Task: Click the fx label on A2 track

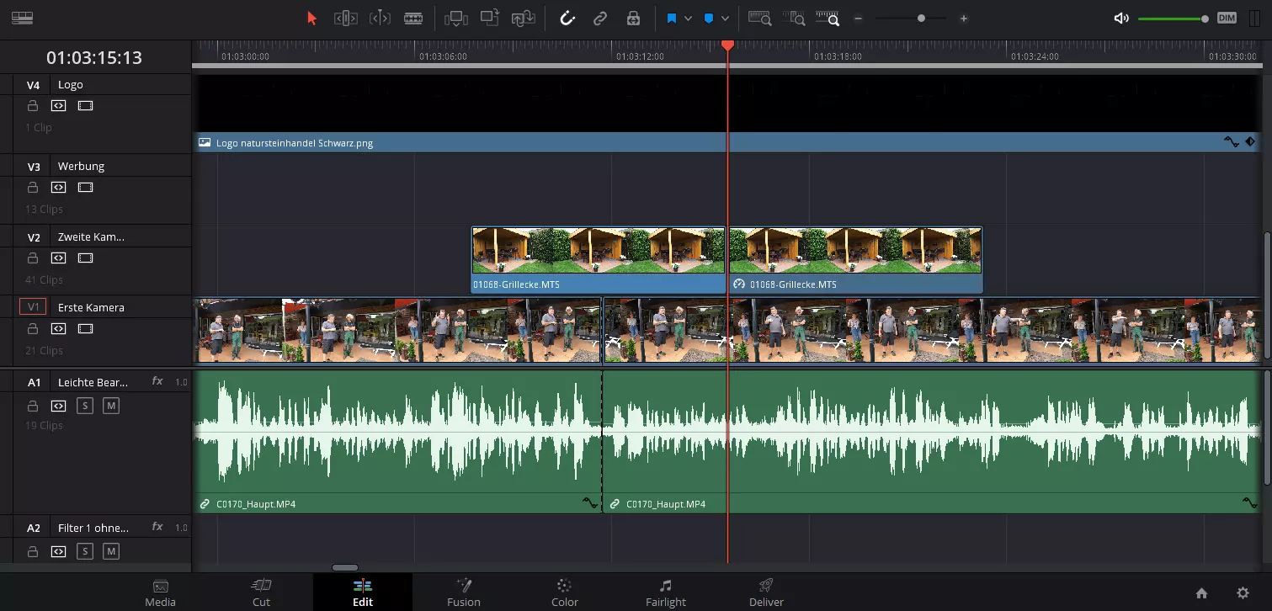Action: click(x=157, y=528)
